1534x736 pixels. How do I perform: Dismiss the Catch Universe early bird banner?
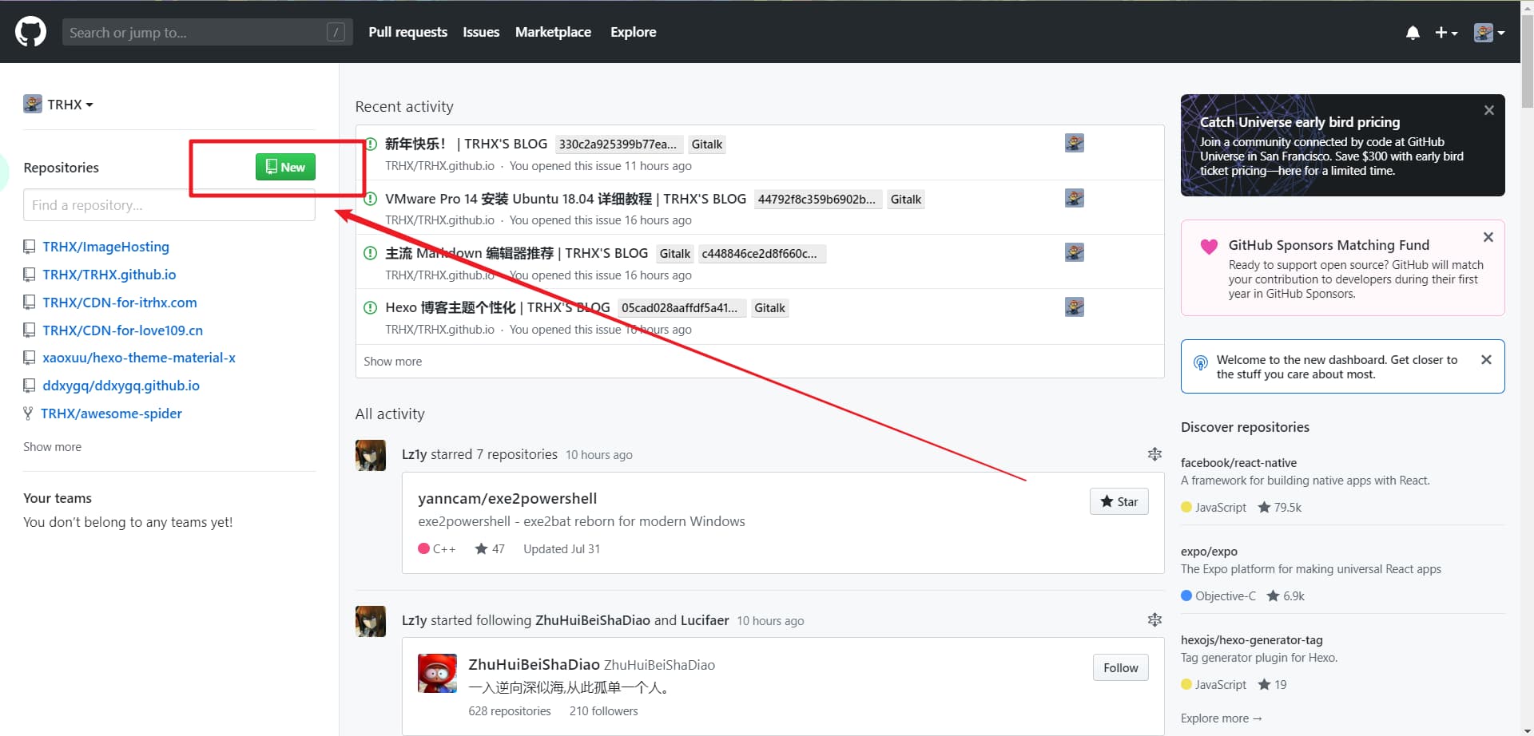tap(1488, 110)
